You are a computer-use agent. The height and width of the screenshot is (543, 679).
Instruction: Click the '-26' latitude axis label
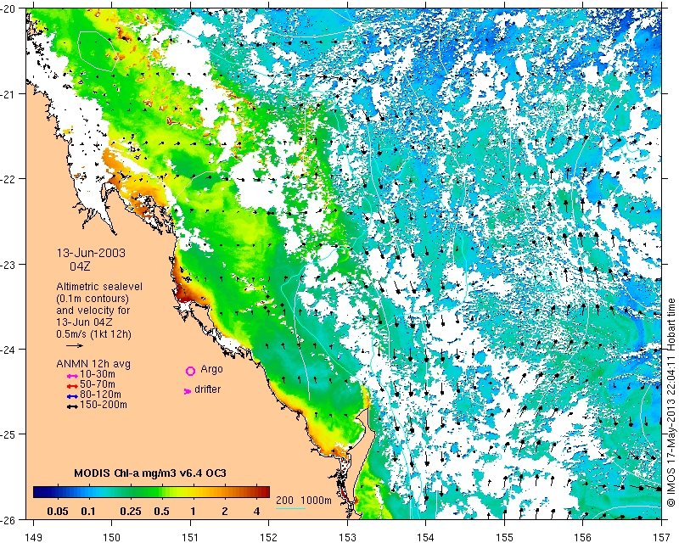(9, 519)
